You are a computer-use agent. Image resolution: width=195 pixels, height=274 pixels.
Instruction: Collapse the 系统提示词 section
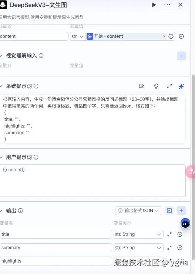coord(1,86)
